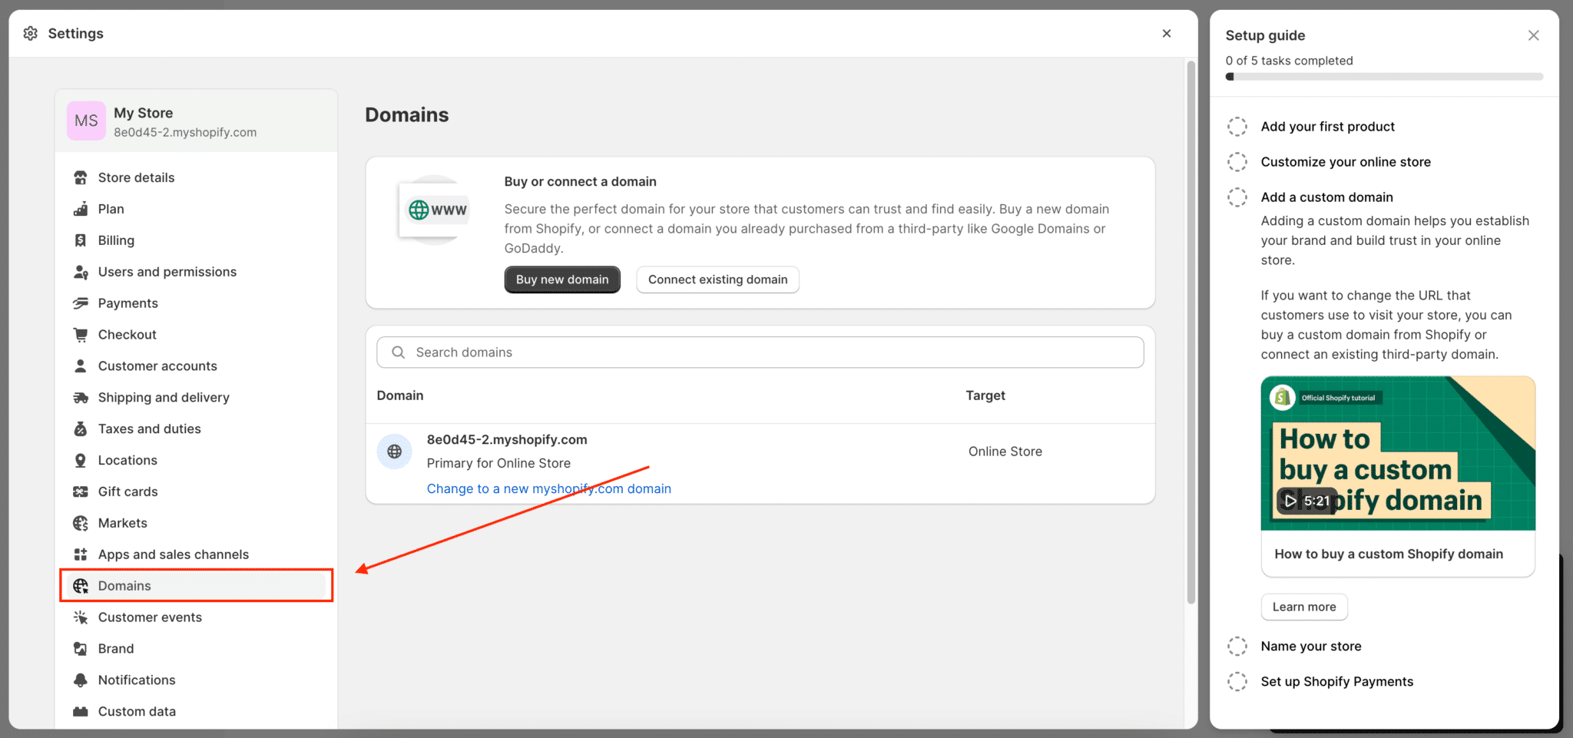Screen dimensions: 1573x738
Task: Click the Custom data icon
Action: click(80, 712)
